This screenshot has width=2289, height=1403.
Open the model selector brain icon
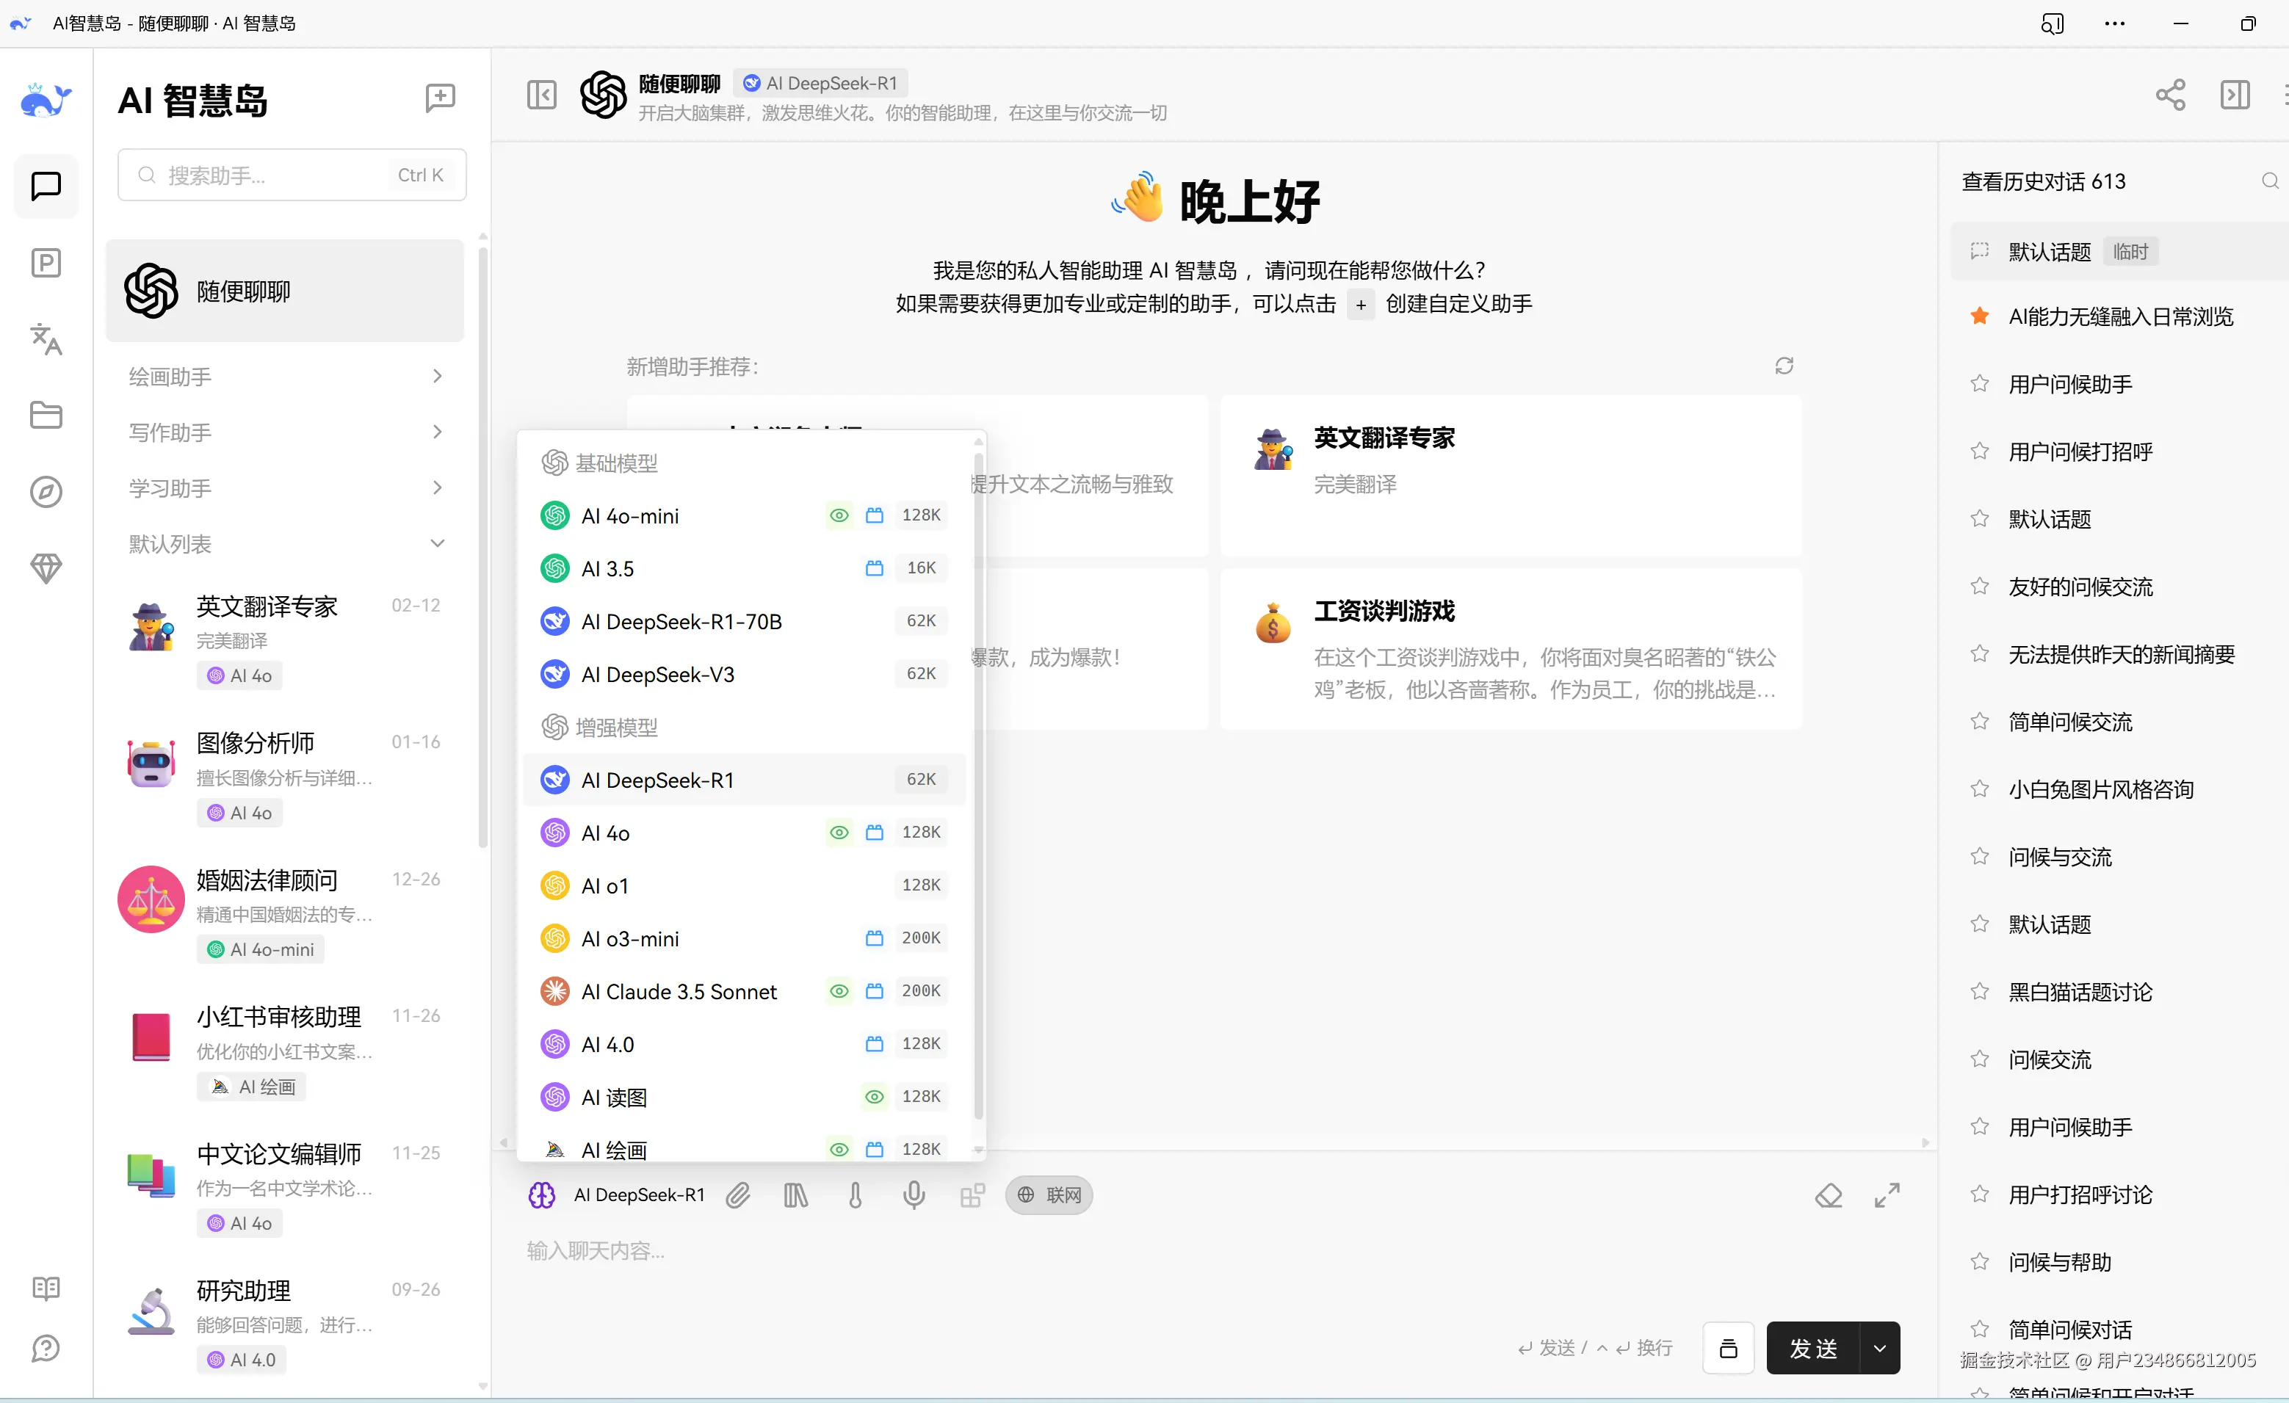(542, 1195)
